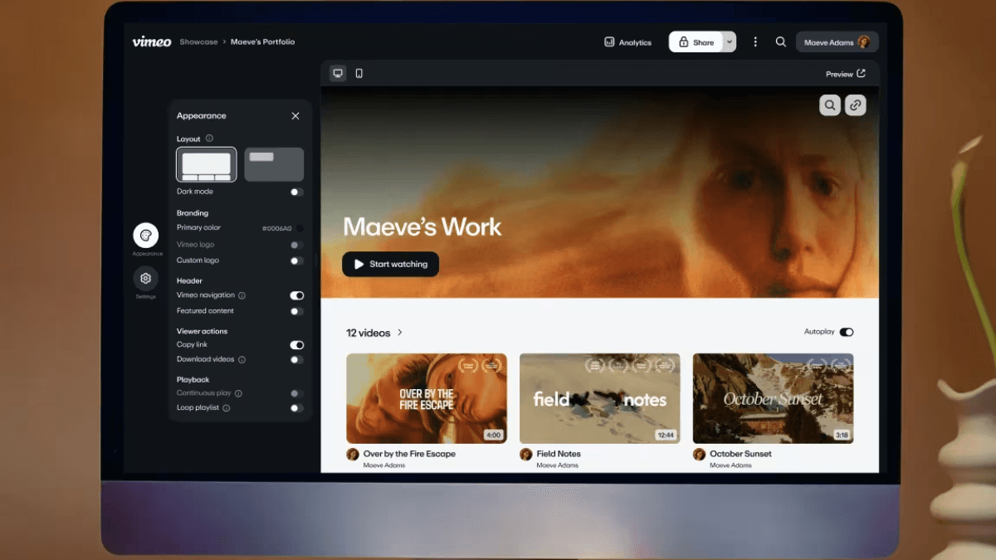Turn off the Copy link toggle

(x=296, y=345)
